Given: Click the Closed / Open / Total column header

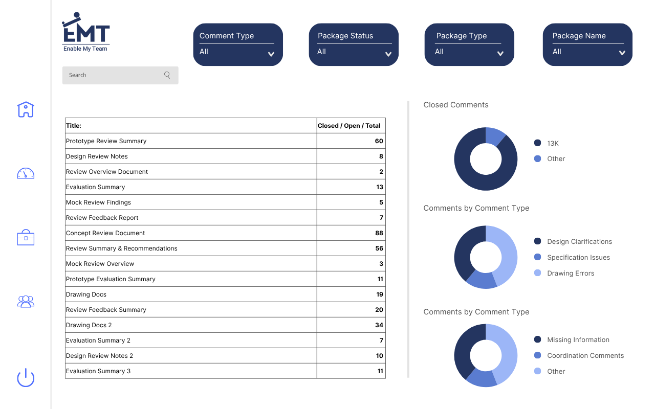Looking at the screenshot, I should coord(349,126).
